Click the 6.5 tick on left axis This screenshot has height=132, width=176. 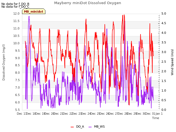tap(17, 95)
